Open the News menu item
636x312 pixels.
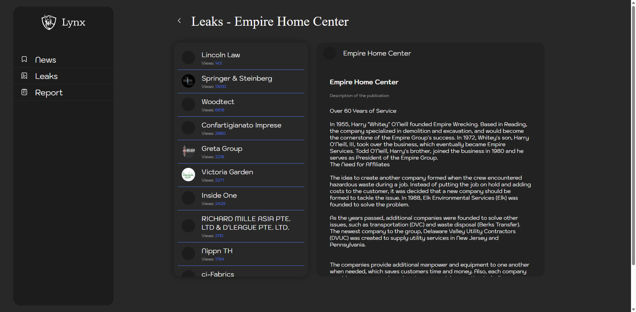tap(46, 60)
